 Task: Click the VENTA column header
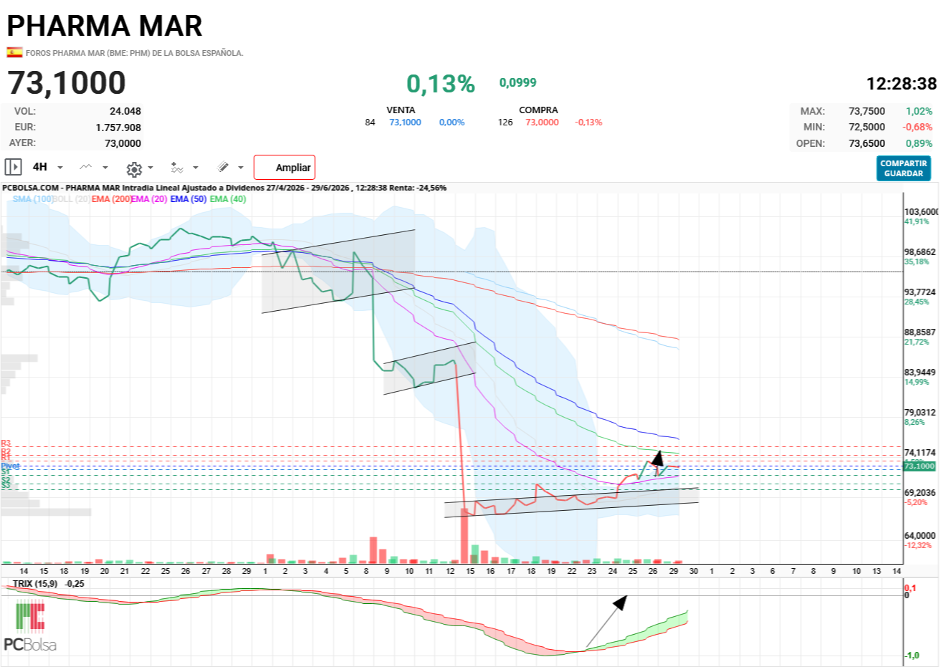401,110
